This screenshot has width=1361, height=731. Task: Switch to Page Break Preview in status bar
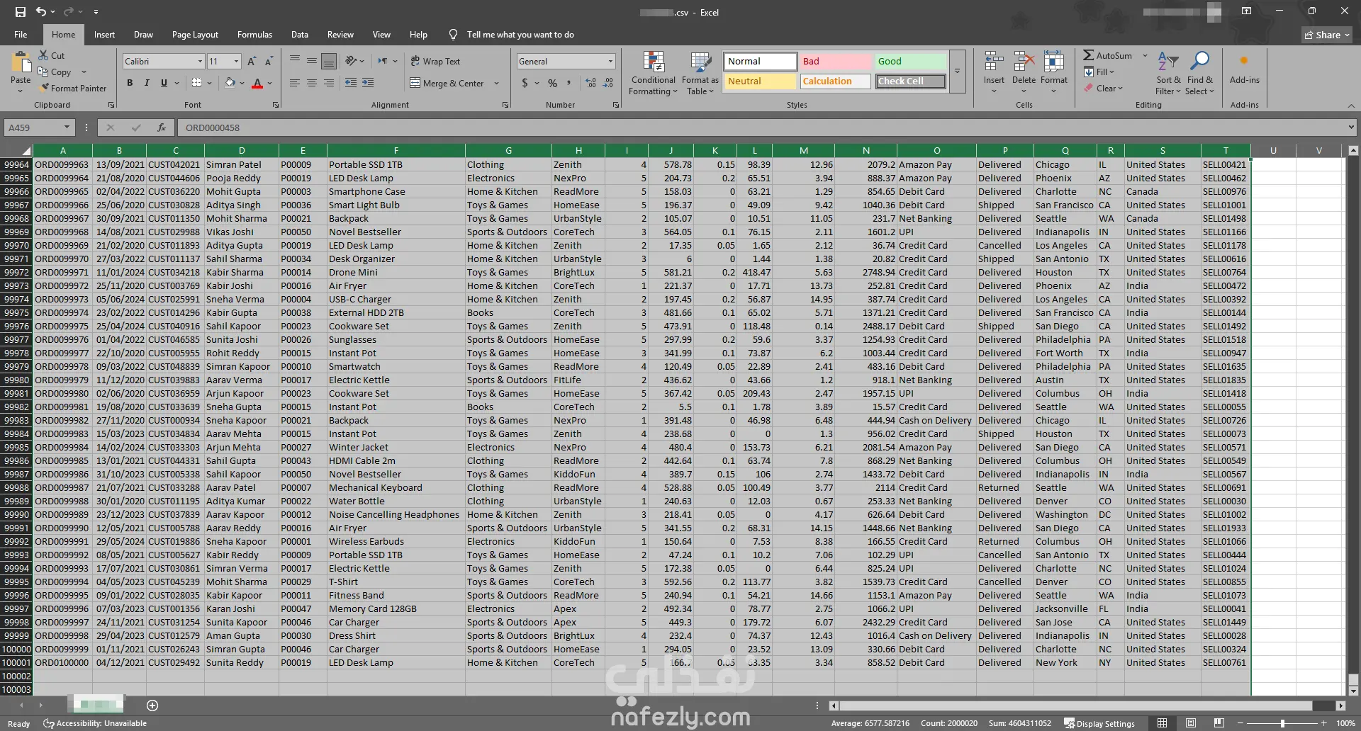(x=1219, y=723)
